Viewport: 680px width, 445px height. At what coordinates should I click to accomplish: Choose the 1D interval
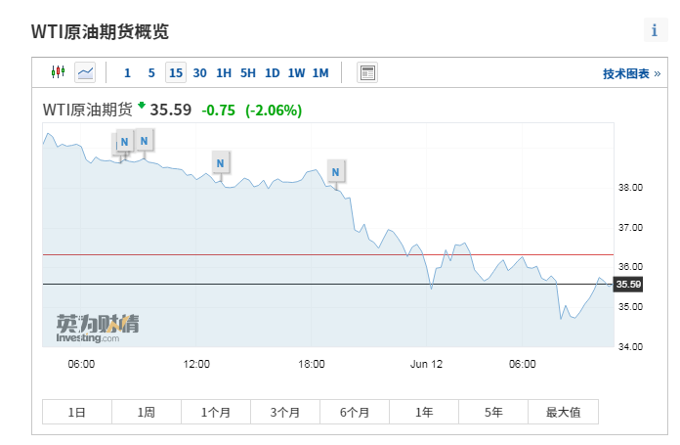click(x=272, y=72)
